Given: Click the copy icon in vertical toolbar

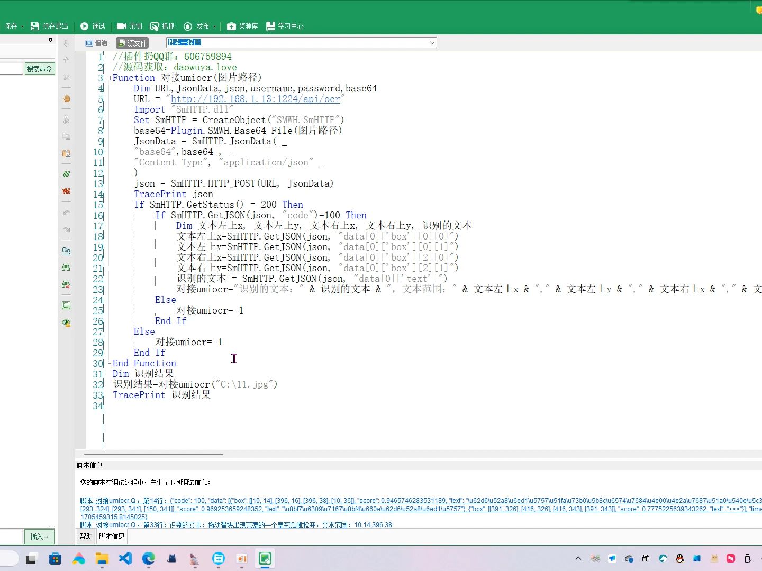Looking at the screenshot, I should click(x=66, y=136).
